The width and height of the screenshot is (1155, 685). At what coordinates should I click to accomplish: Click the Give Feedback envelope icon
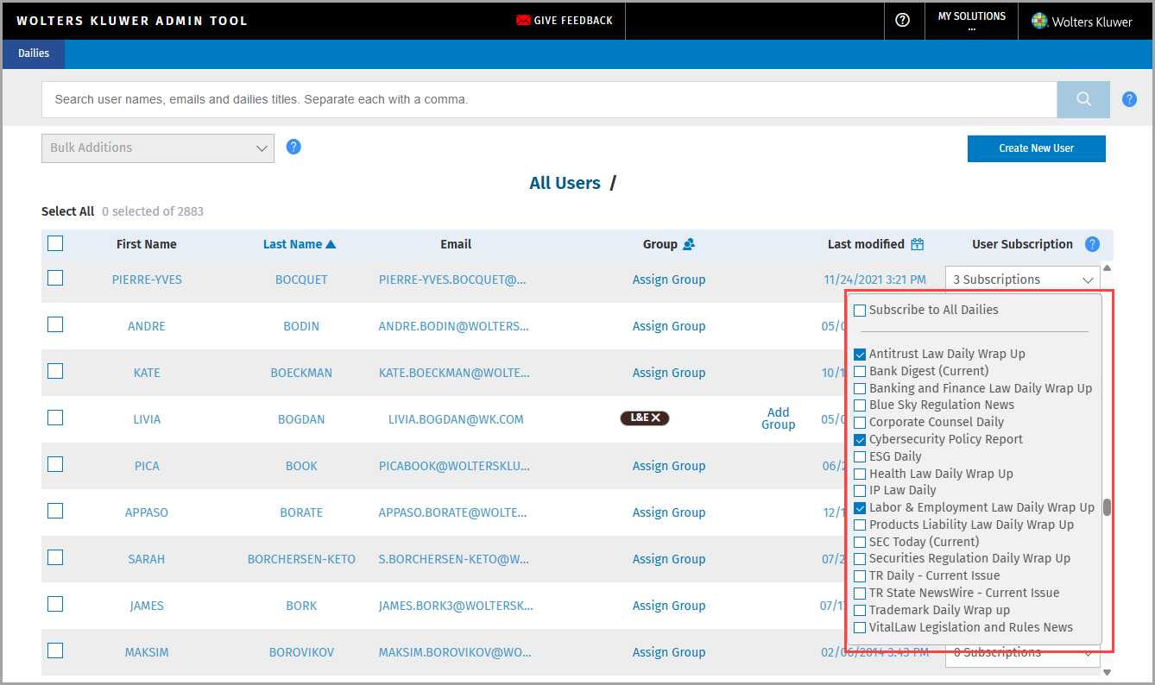click(523, 20)
